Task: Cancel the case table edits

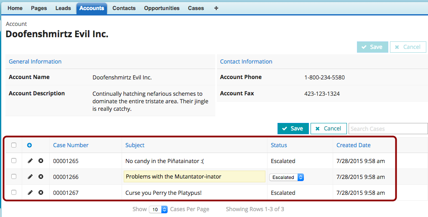Action: pyautogui.click(x=329, y=129)
